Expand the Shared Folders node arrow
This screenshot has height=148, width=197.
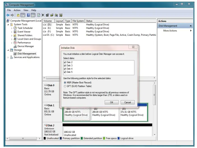pyautogui.click(x=12, y=35)
